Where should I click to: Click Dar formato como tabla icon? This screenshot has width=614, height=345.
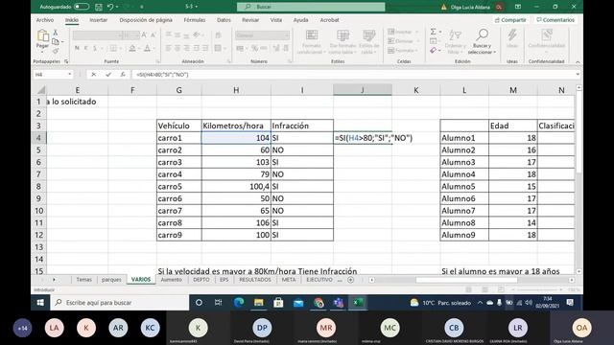click(x=342, y=35)
